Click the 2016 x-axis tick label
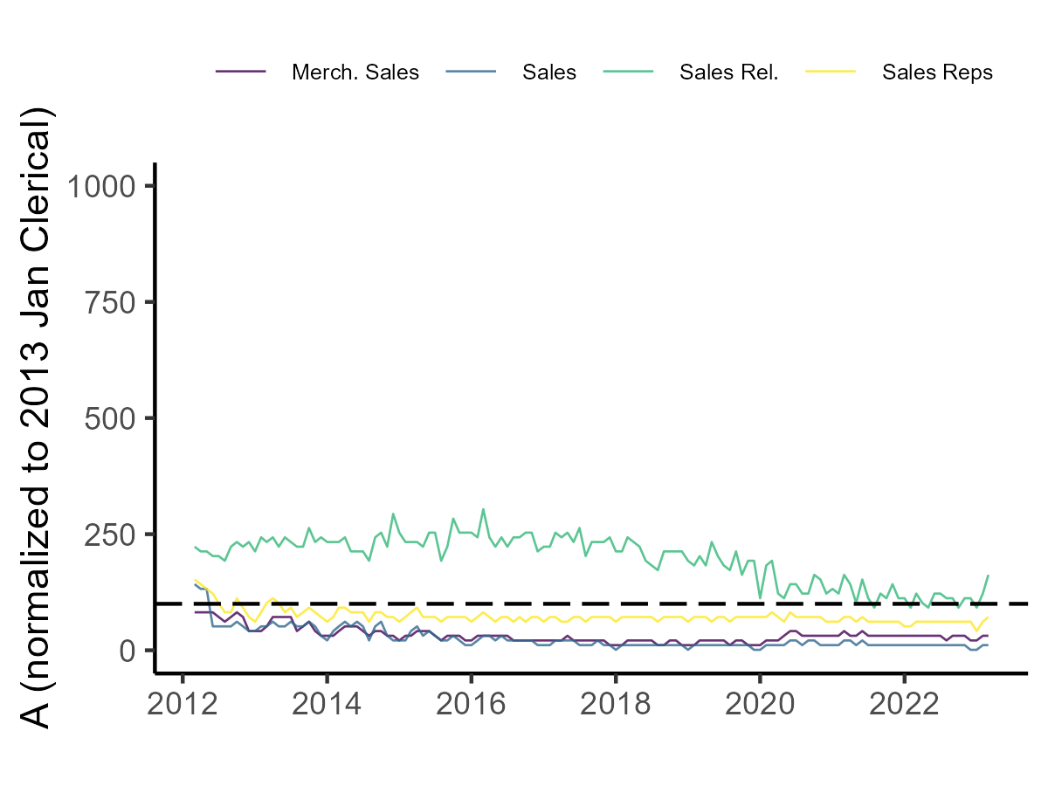Viewport: 1048px width, 786px height. pyautogui.click(x=472, y=703)
